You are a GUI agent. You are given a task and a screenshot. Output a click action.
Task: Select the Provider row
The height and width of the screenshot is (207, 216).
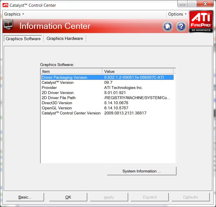tap(107, 88)
